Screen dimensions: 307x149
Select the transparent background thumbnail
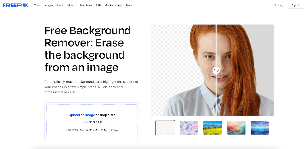(x=165, y=127)
